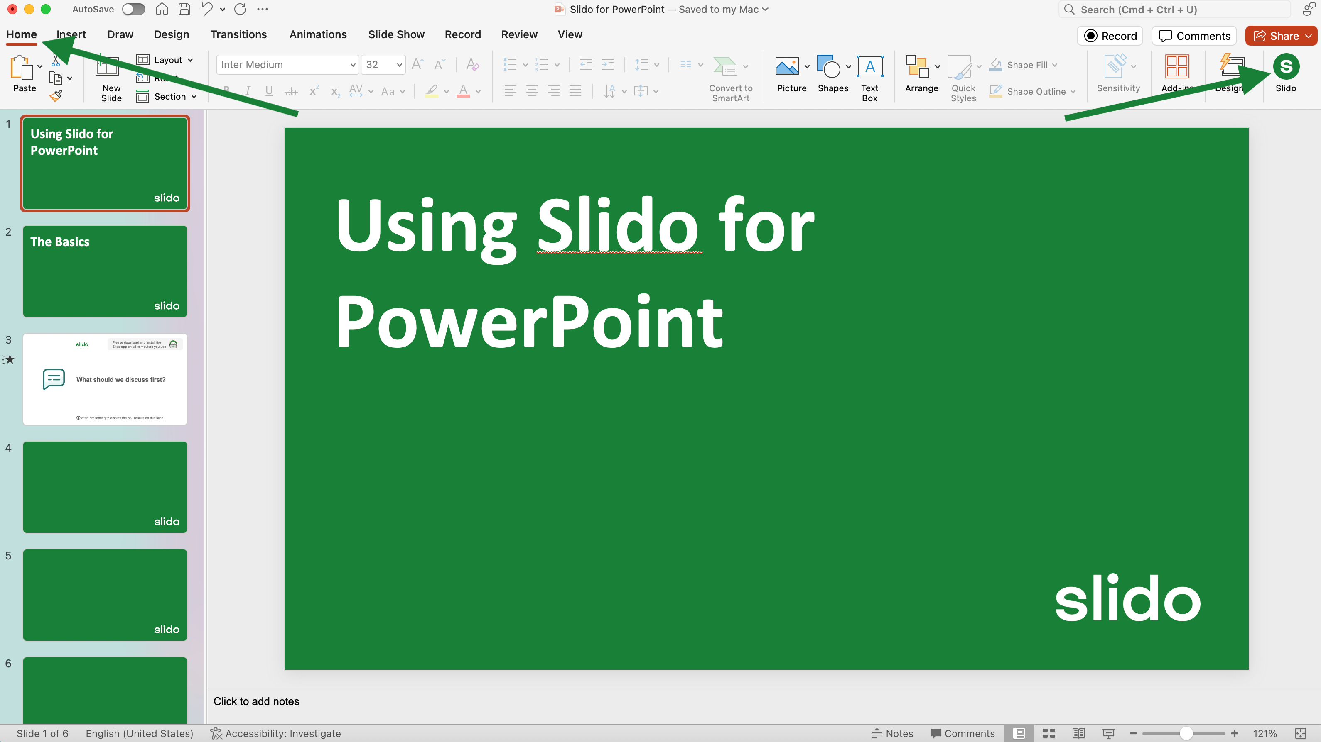Start Slide Show from status bar icon
This screenshot has width=1321, height=742.
(1108, 733)
